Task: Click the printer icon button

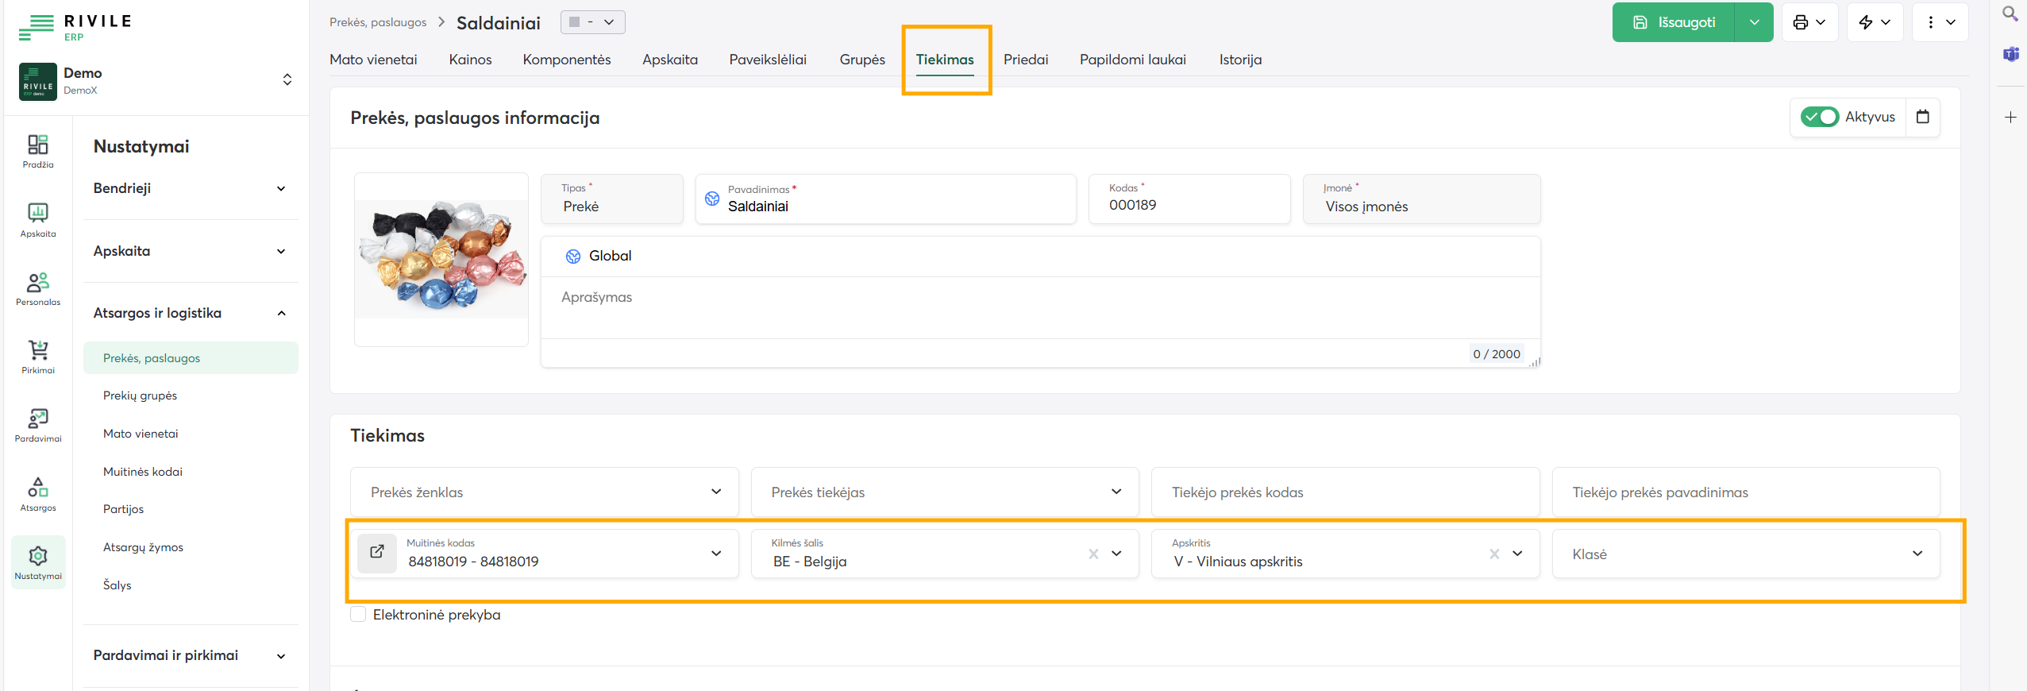Action: (x=1801, y=22)
